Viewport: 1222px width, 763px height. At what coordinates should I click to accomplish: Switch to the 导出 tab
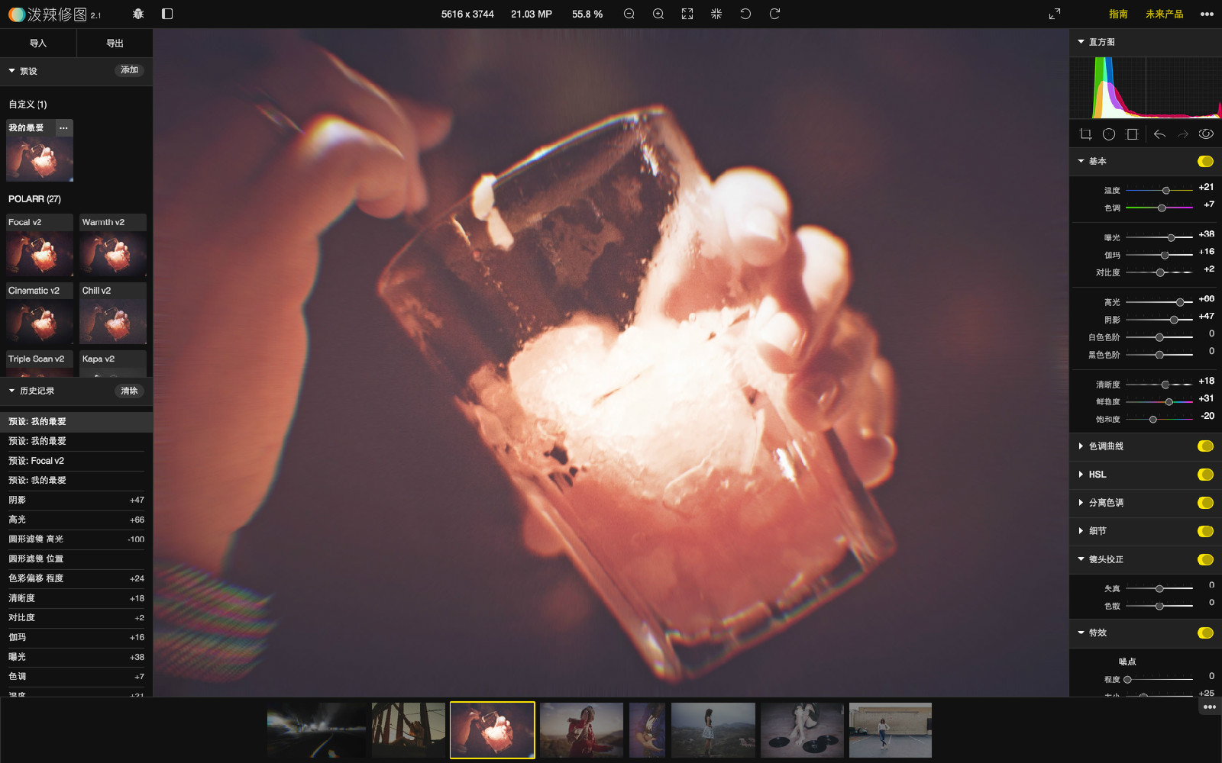tap(115, 43)
